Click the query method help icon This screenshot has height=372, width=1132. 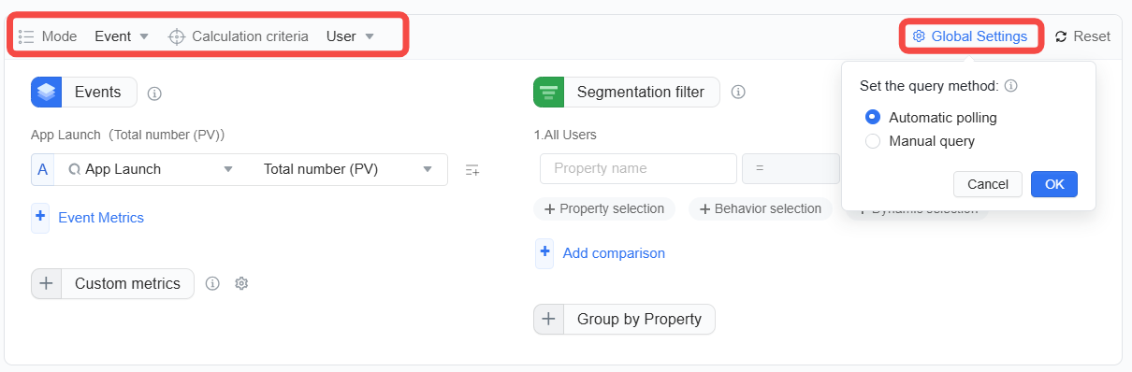(1010, 86)
